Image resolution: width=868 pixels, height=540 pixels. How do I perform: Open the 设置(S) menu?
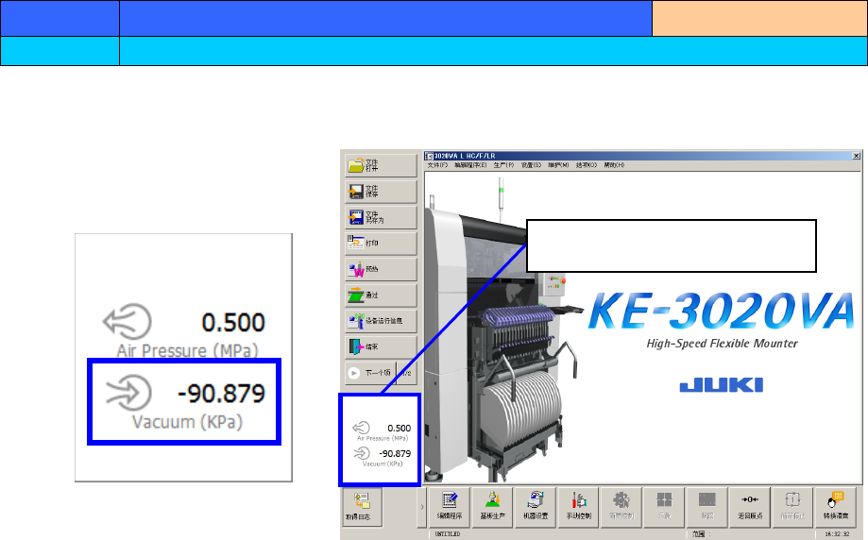click(x=531, y=165)
